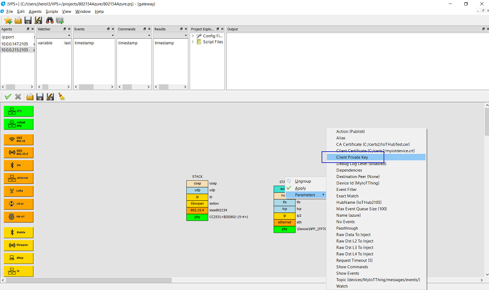Select agent 10.0.0.147:2105 in Agents list
The width and height of the screenshot is (489, 290).
pyautogui.click(x=15, y=44)
